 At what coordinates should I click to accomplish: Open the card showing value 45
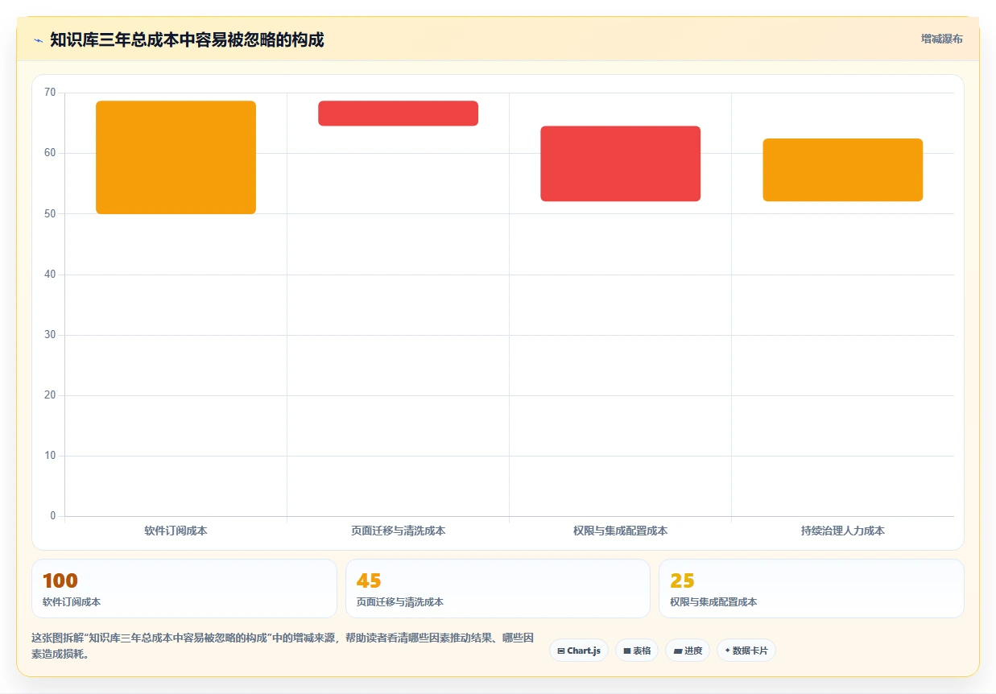[x=498, y=589]
